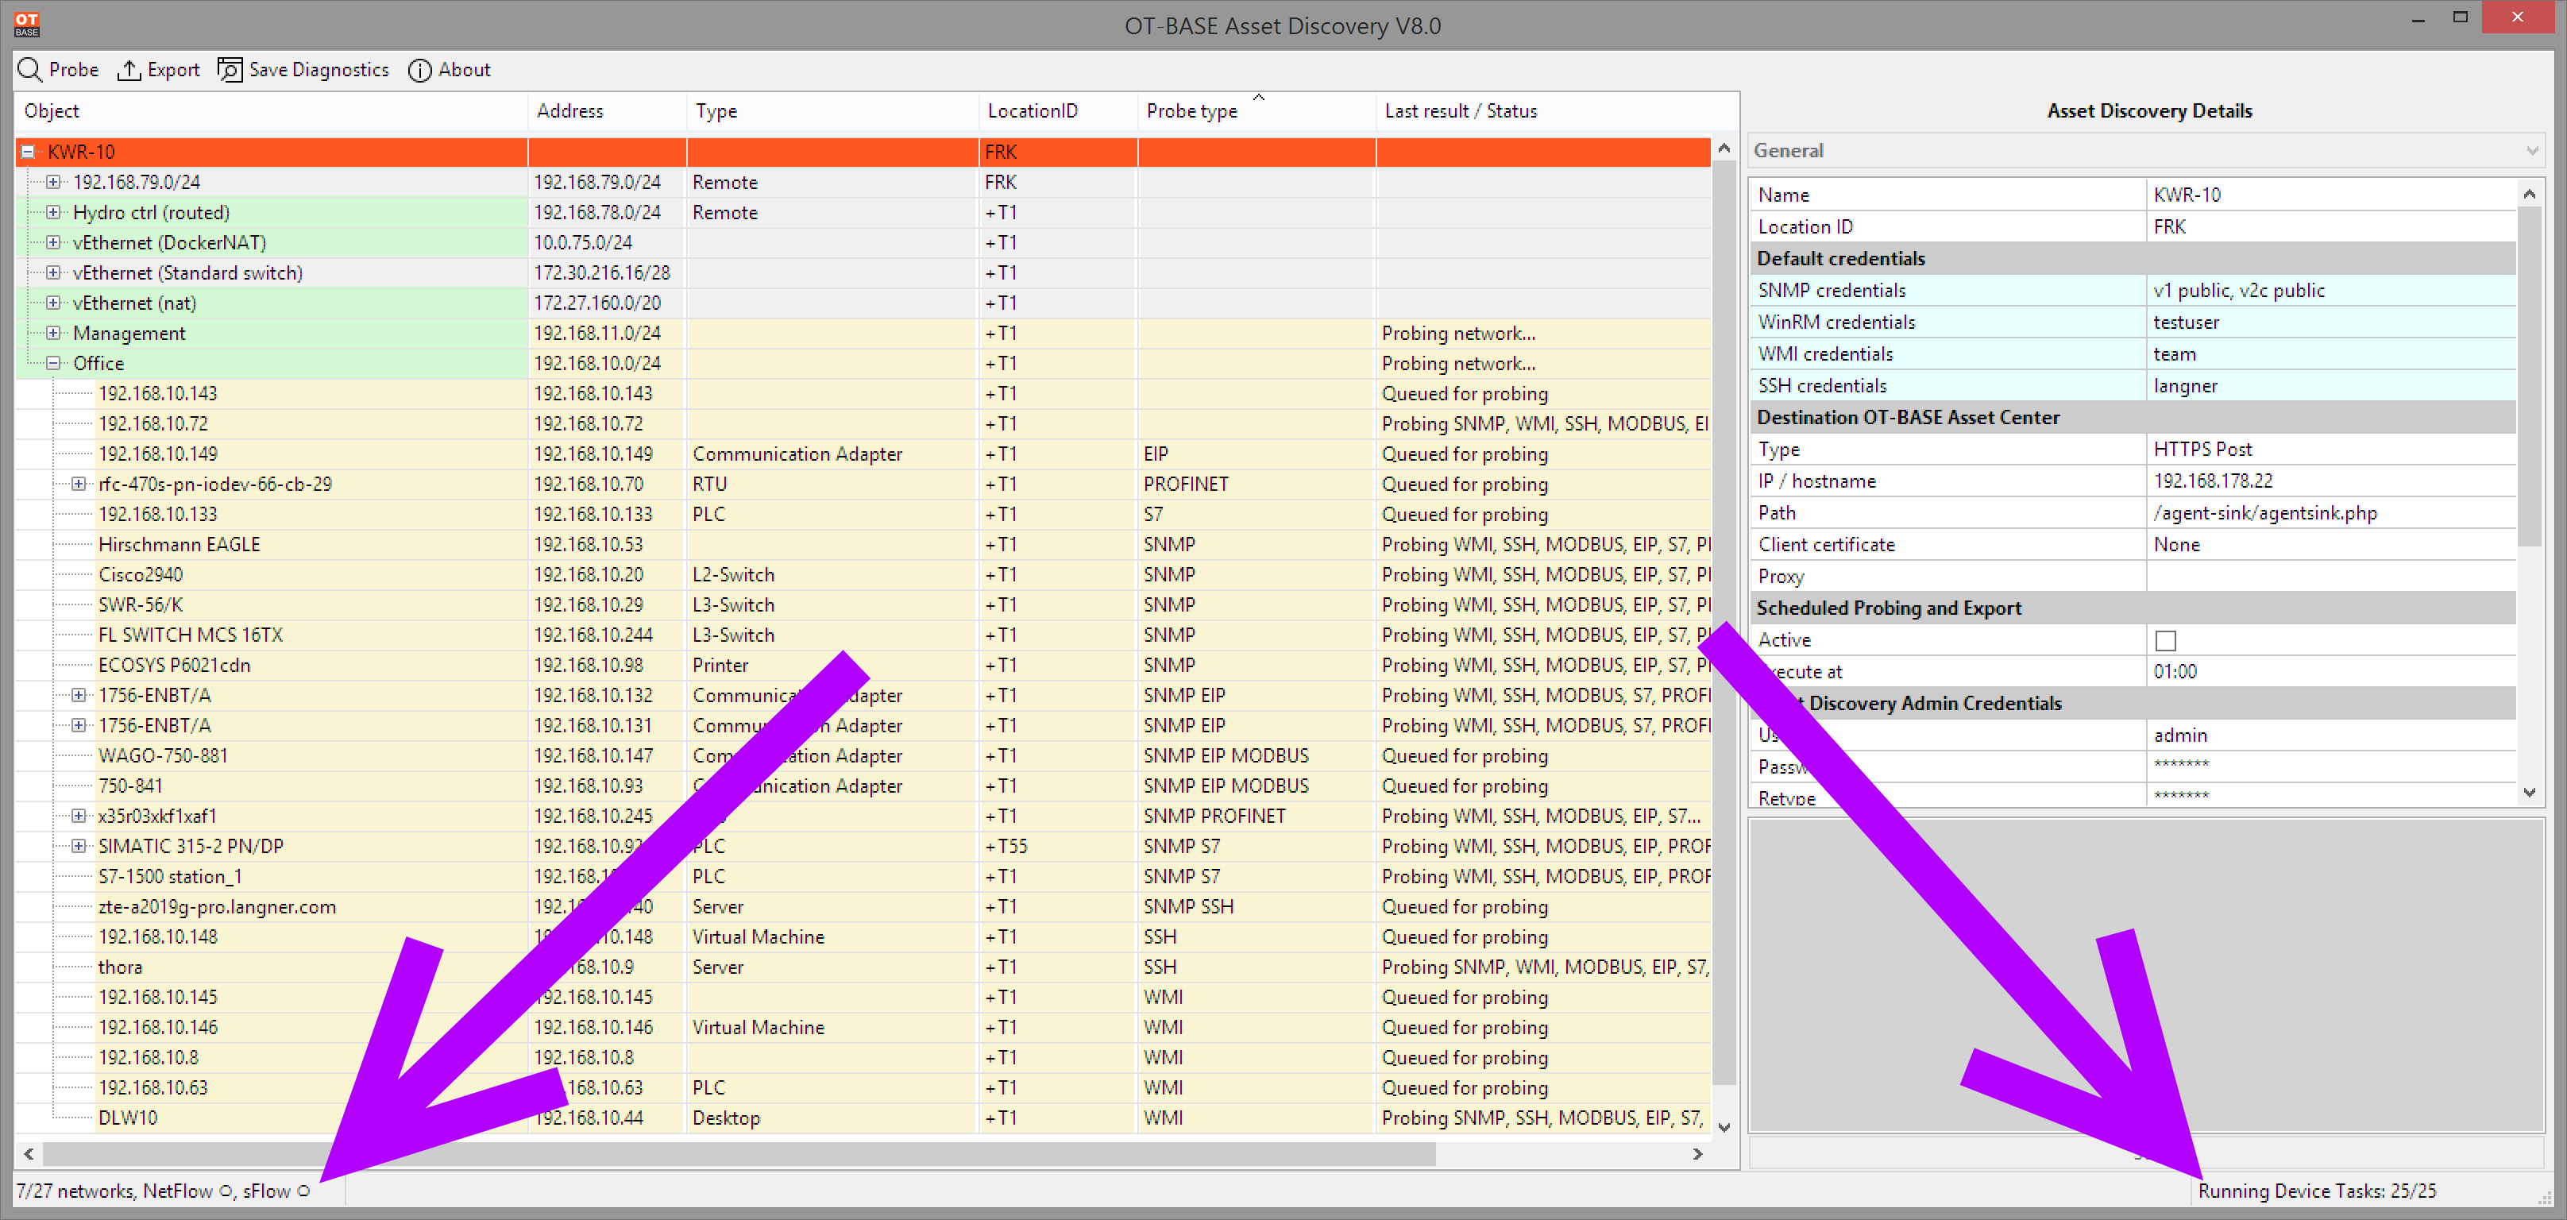Select the Cisco2940 device row
Screen dimensions: 2567x1220
coord(863,574)
